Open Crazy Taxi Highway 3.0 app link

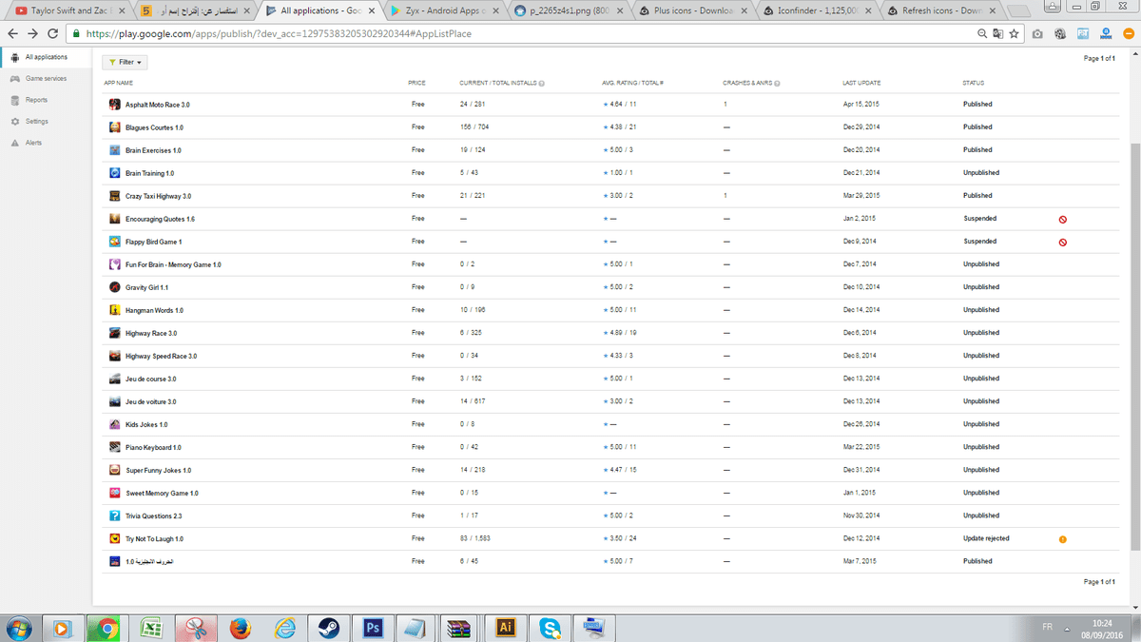158,196
